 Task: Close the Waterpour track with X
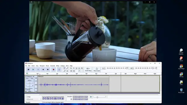click(x=26, y=76)
